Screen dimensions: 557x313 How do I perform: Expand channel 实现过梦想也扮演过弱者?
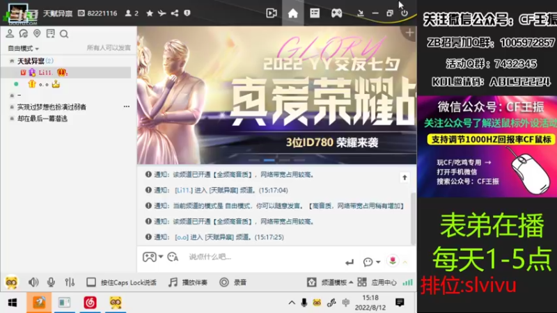tap(12, 107)
